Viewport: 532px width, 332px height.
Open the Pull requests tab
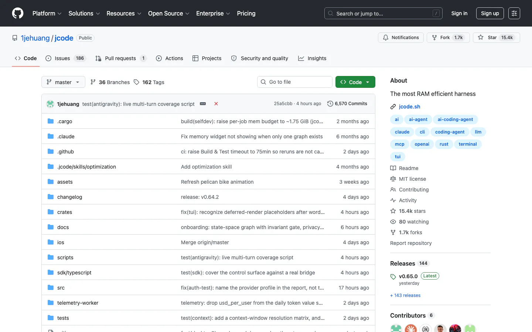point(121,58)
